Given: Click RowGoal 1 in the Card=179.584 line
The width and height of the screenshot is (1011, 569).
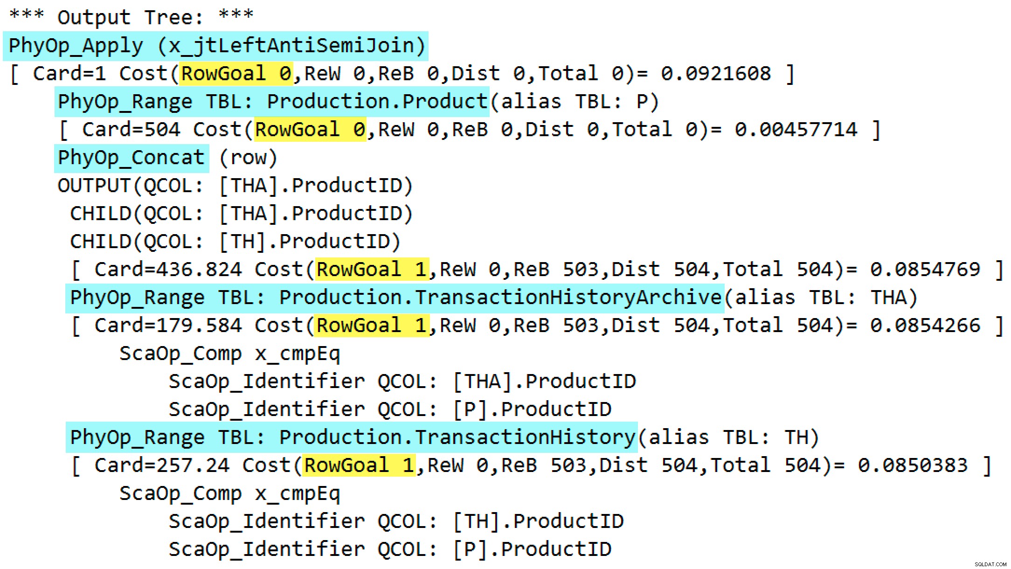Looking at the screenshot, I should tap(372, 326).
